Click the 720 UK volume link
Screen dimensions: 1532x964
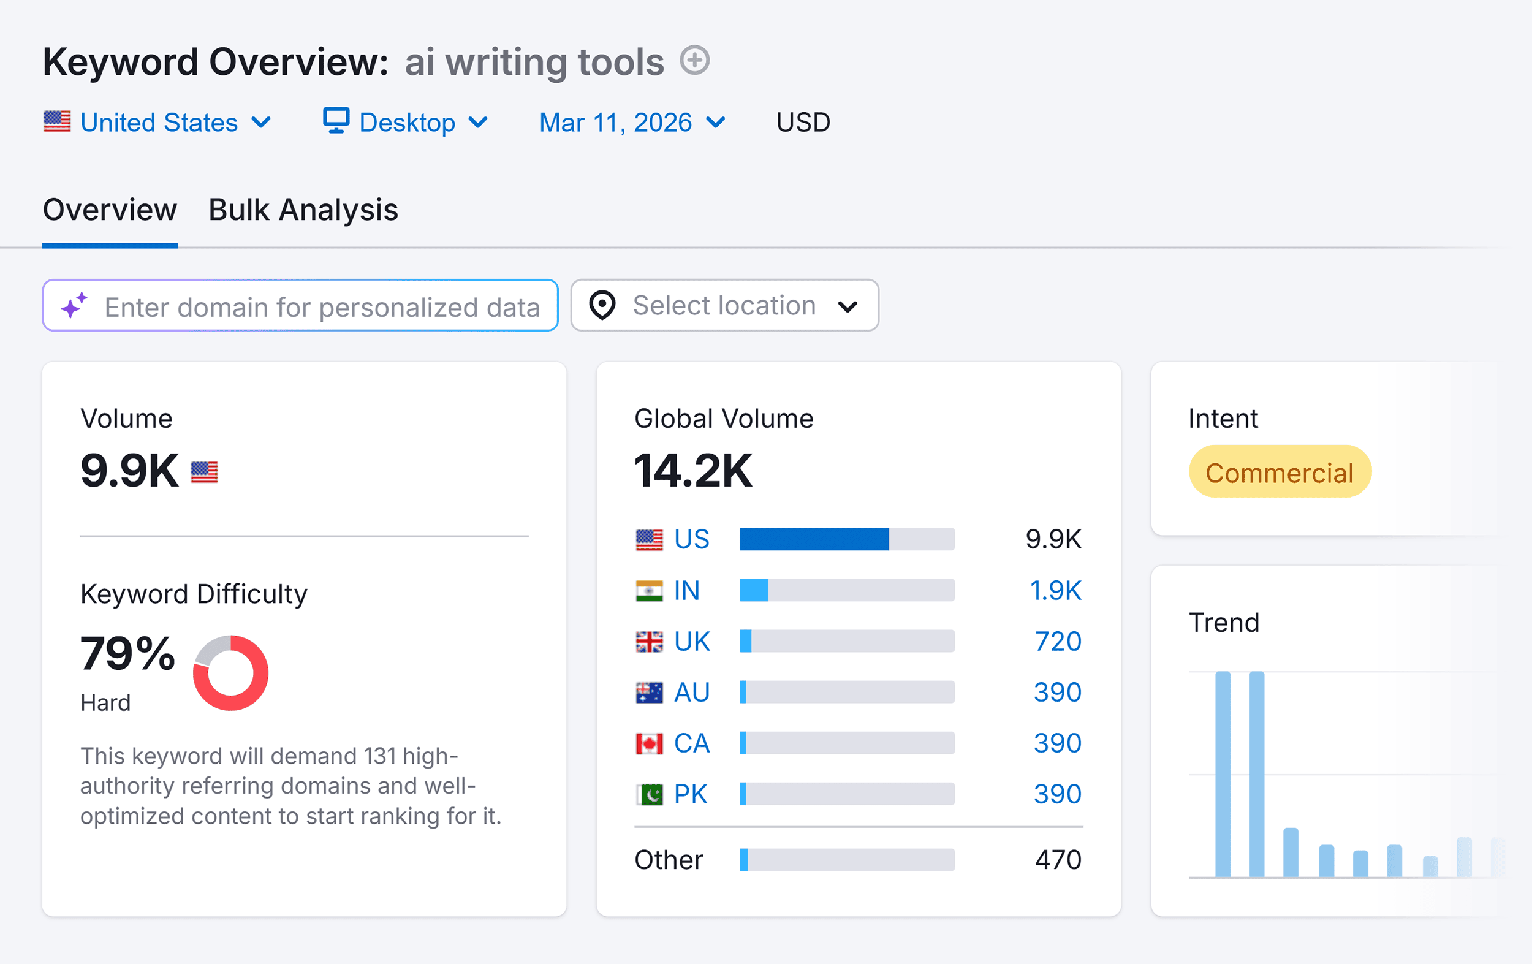[x=1058, y=641]
